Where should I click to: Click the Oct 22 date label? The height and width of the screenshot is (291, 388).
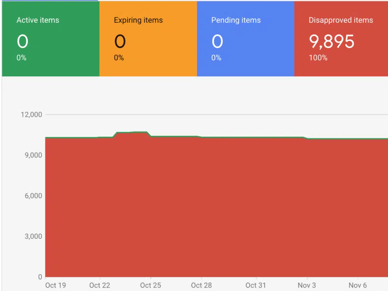(100, 285)
